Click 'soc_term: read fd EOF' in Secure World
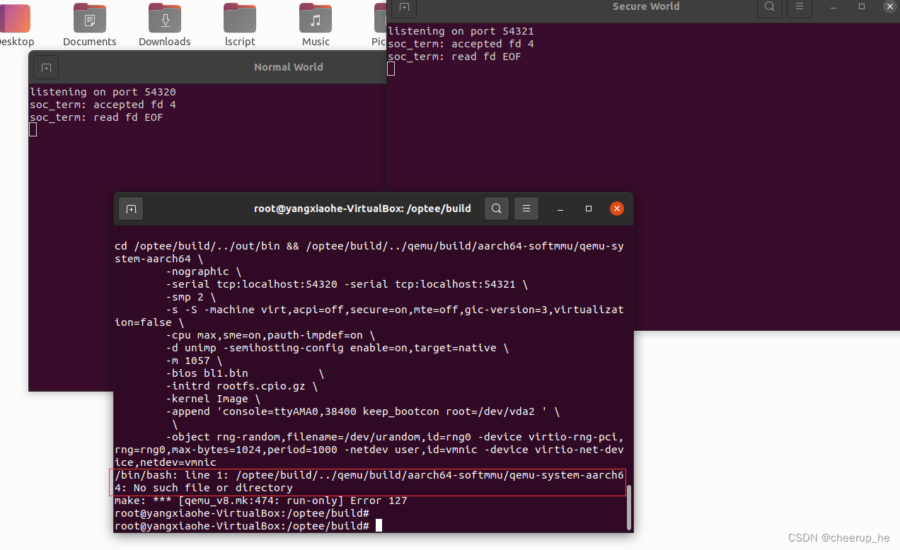The image size is (900, 550). (x=454, y=57)
